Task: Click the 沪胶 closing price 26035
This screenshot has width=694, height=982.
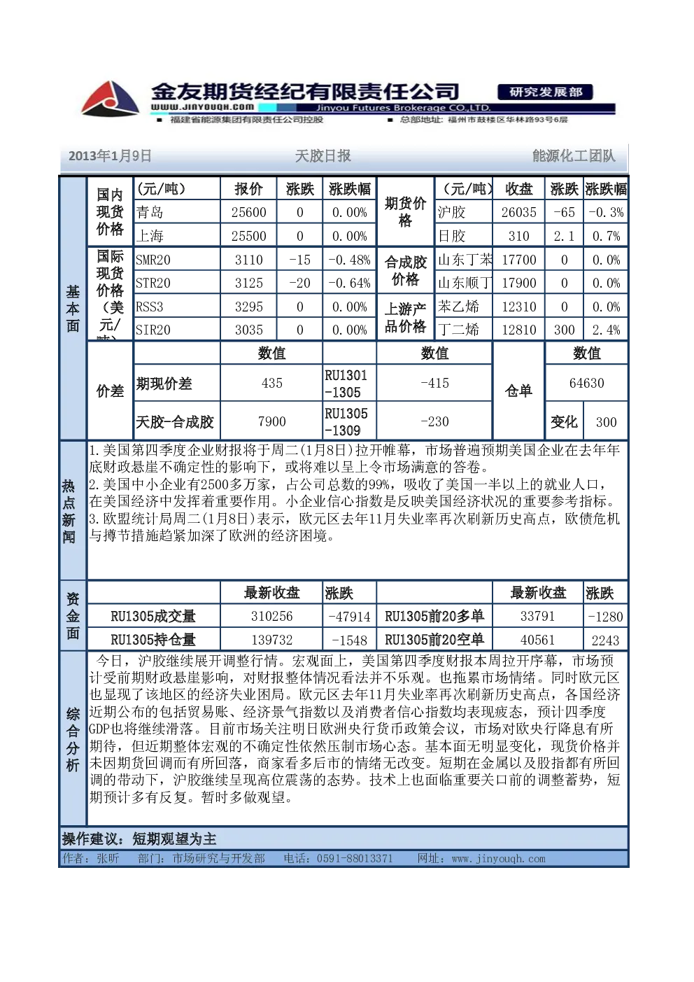Action: [x=518, y=212]
